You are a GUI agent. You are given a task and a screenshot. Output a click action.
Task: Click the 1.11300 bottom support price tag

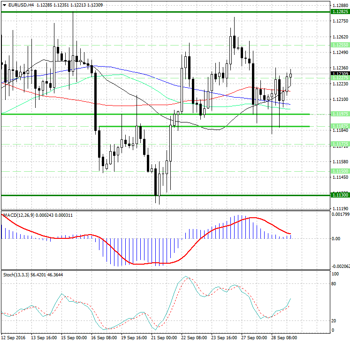(339, 195)
